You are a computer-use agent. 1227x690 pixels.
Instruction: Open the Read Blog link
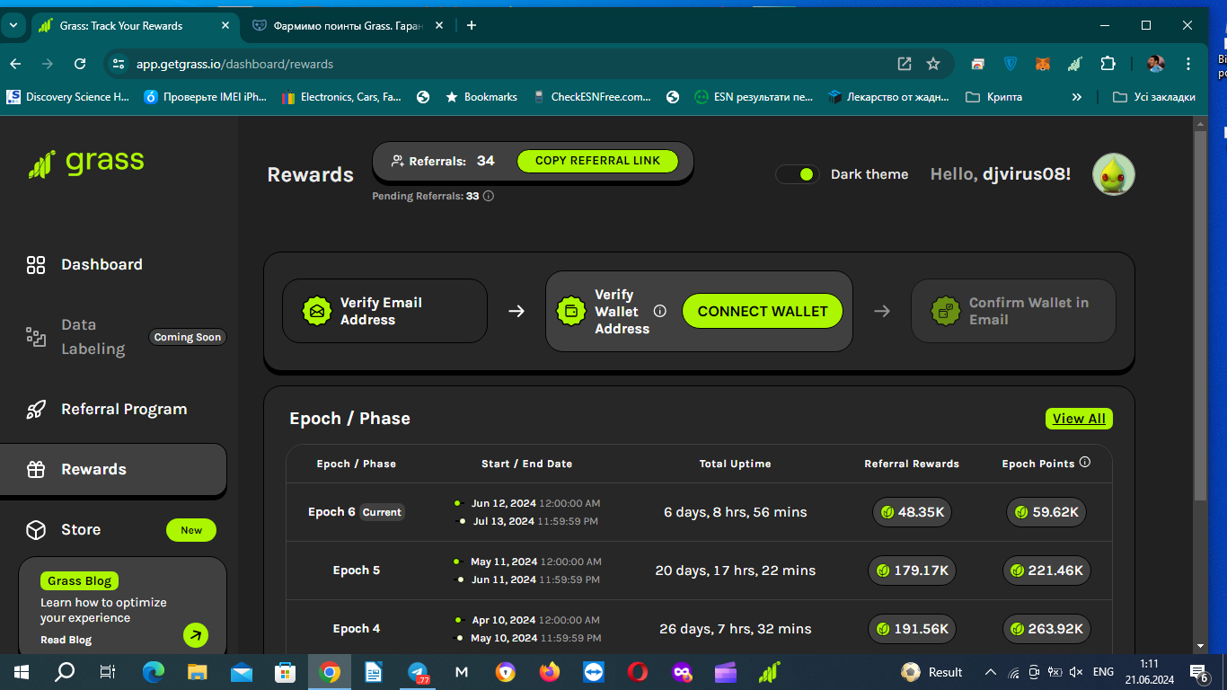click(66, 640)
